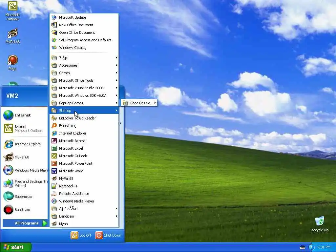
Task: Select the Pego desktop shortcut
Action: tap(12, 63)
